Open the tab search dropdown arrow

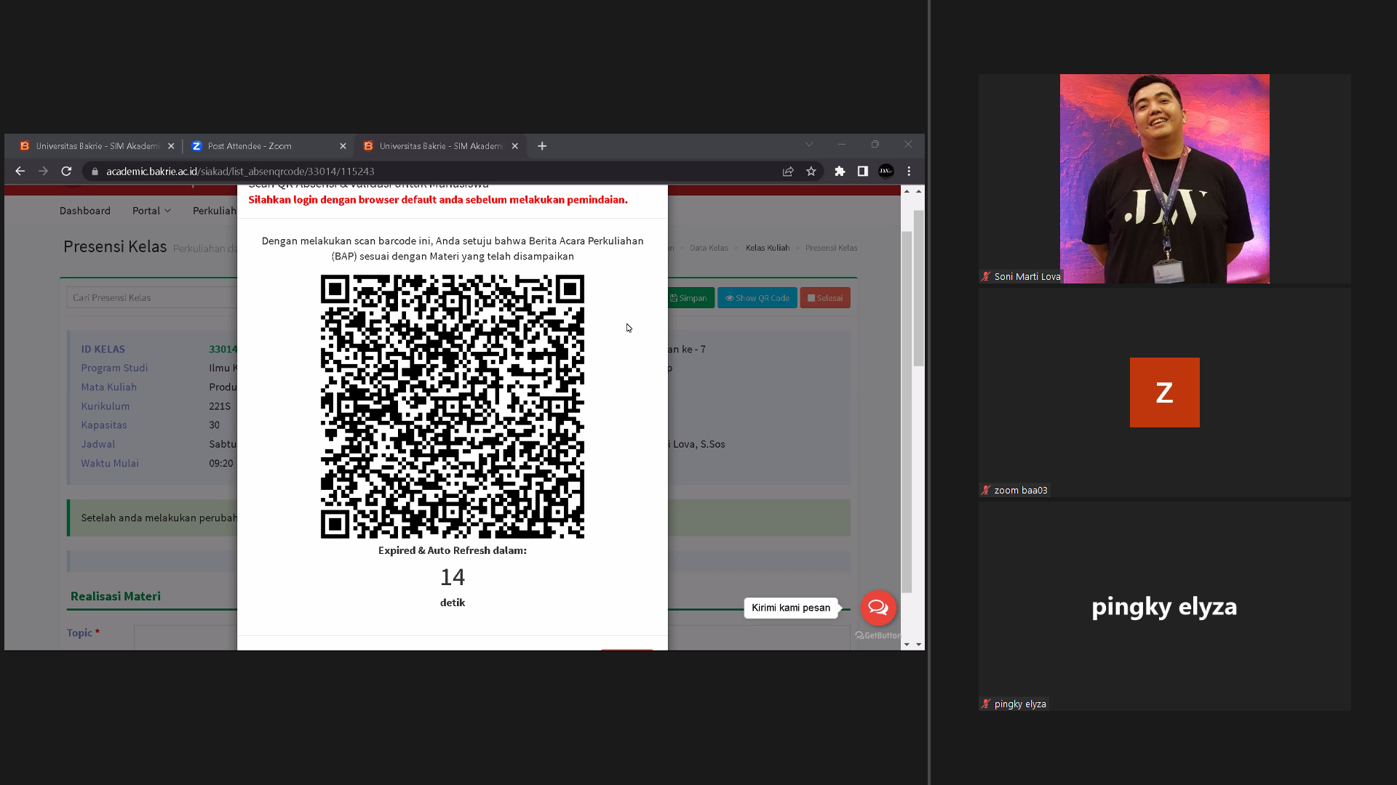[809, 145]
